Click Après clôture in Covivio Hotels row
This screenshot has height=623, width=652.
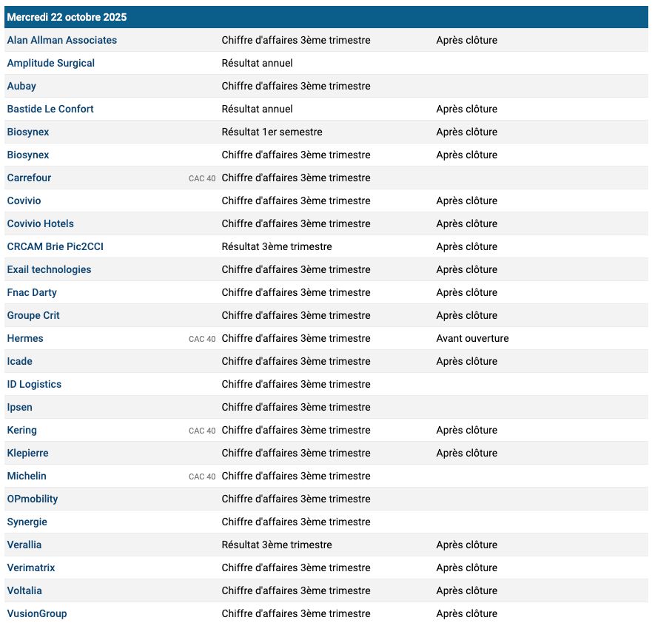tap(466, 223)
